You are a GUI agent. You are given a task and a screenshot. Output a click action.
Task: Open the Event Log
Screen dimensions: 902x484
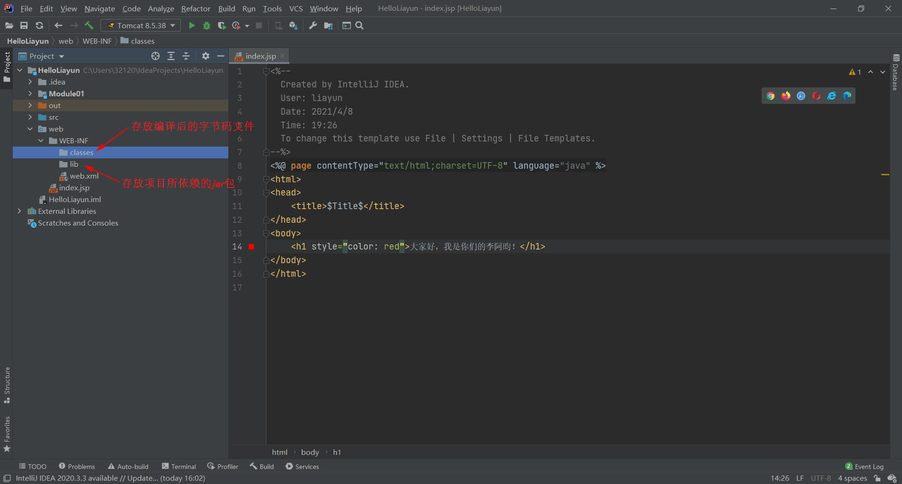[864, 466]
